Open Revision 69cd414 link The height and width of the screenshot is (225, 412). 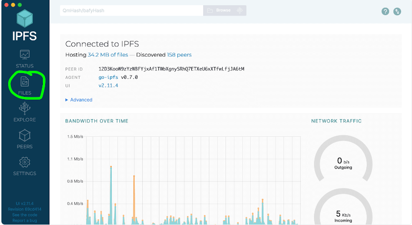(x=25, y=209)
